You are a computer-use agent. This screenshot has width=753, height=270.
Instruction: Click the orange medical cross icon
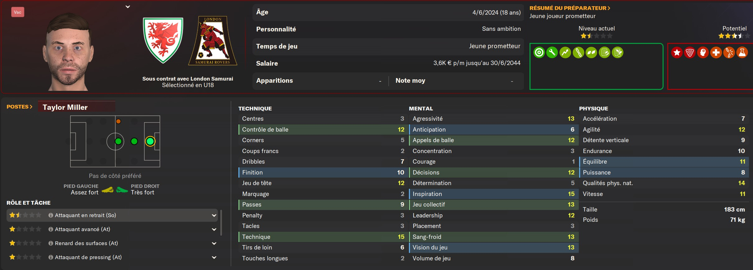[716, 53]
